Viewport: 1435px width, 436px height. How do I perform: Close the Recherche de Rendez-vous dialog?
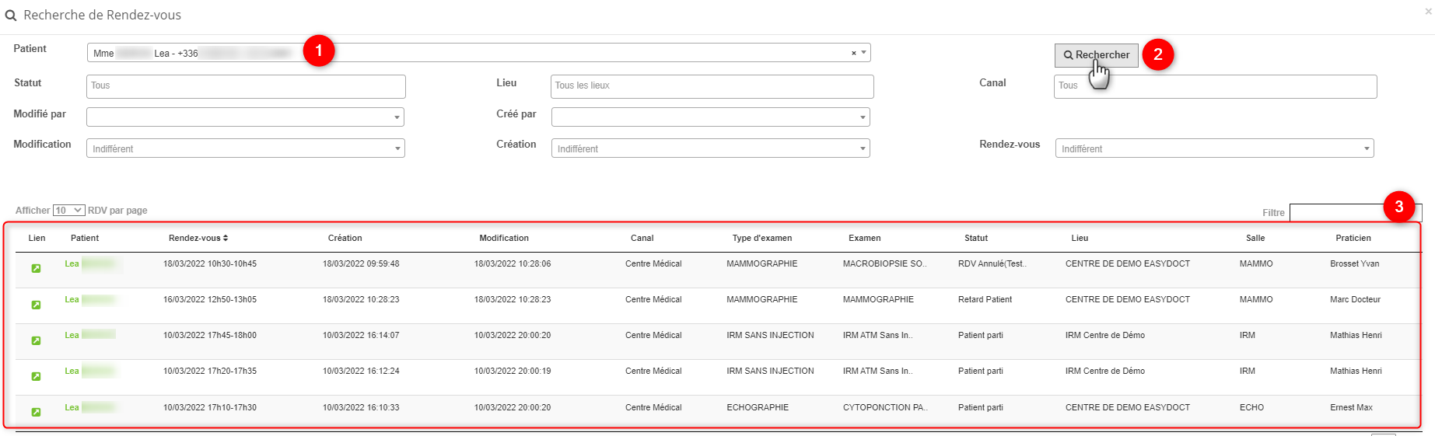[1428, 12]
